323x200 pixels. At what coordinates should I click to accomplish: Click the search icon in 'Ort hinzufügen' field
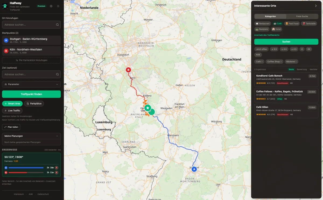point(57,25)
